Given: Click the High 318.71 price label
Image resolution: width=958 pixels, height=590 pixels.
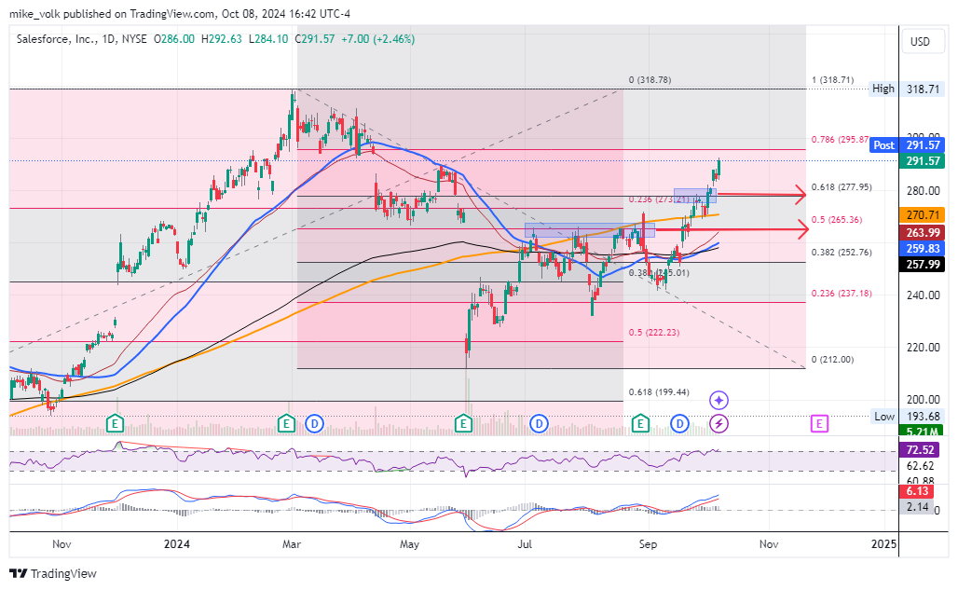Looking at the screenshot, I should [907, 89].
